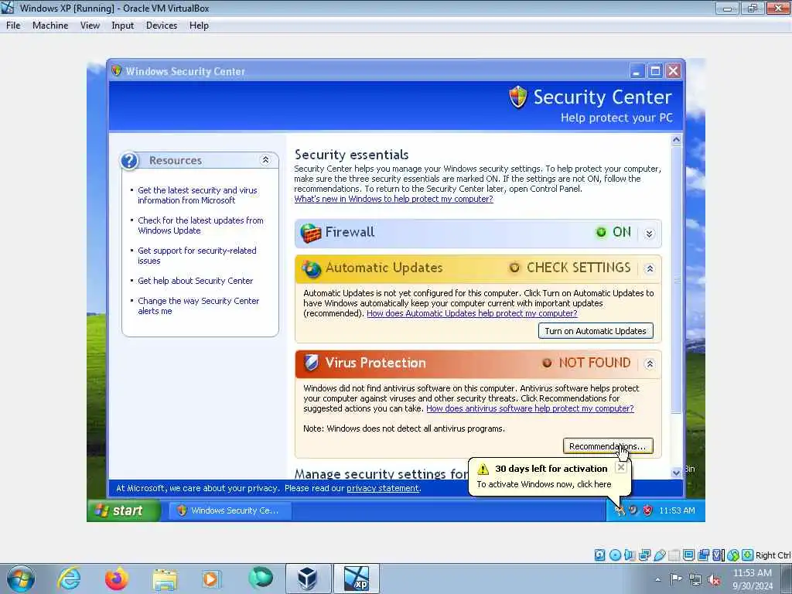
Task: Open Windows Explorer folder on host taskbar
Action: [x=165, y=579]
